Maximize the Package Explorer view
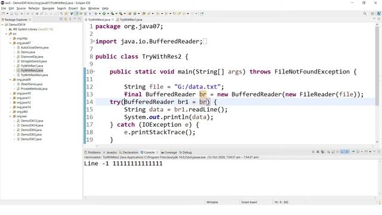The image size is (382, 215). pos(79,19)
